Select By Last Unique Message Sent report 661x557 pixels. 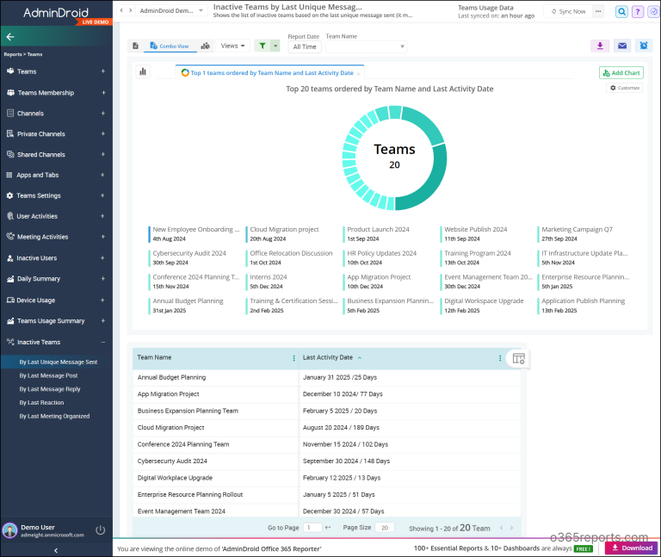click(x=59, y=362)
